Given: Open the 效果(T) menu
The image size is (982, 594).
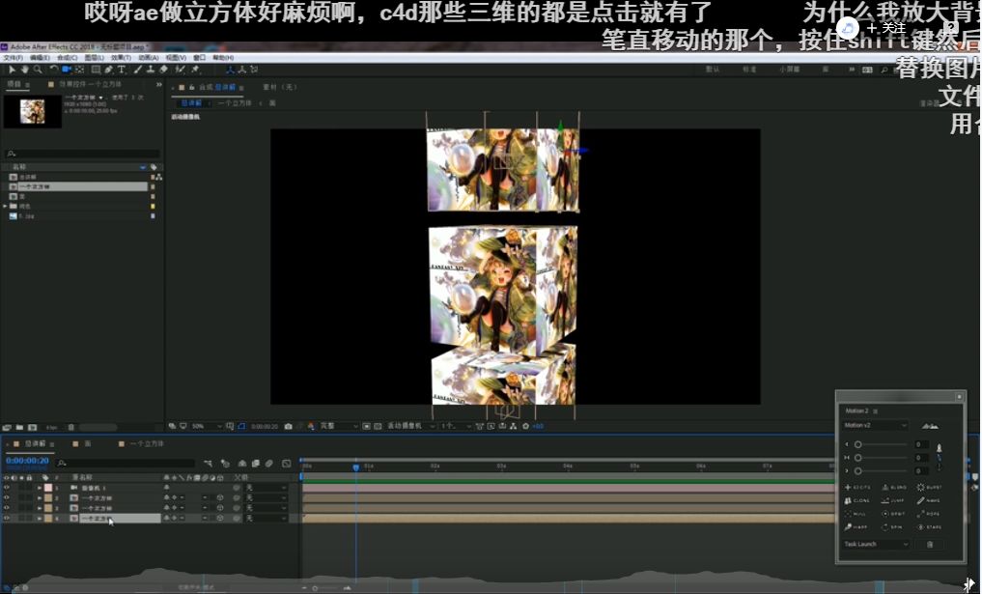Looking at the screenshot, I should click(122, 58).
